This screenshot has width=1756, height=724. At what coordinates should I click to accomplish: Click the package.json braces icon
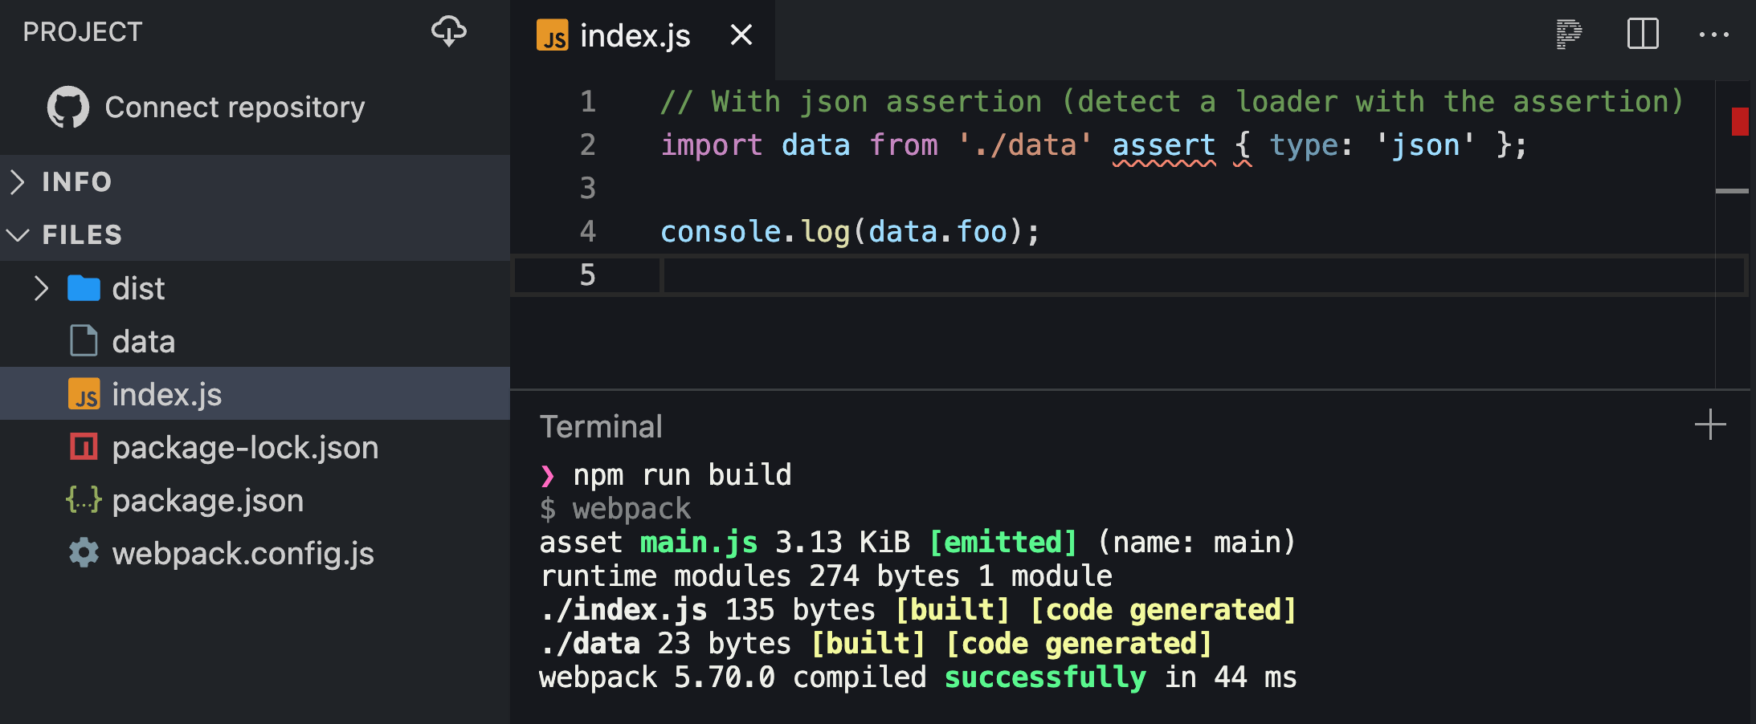pyautogui.click(x=83, y=500)
